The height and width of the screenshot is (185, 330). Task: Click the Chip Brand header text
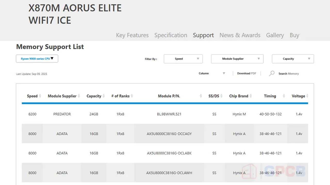coord(239,96)
